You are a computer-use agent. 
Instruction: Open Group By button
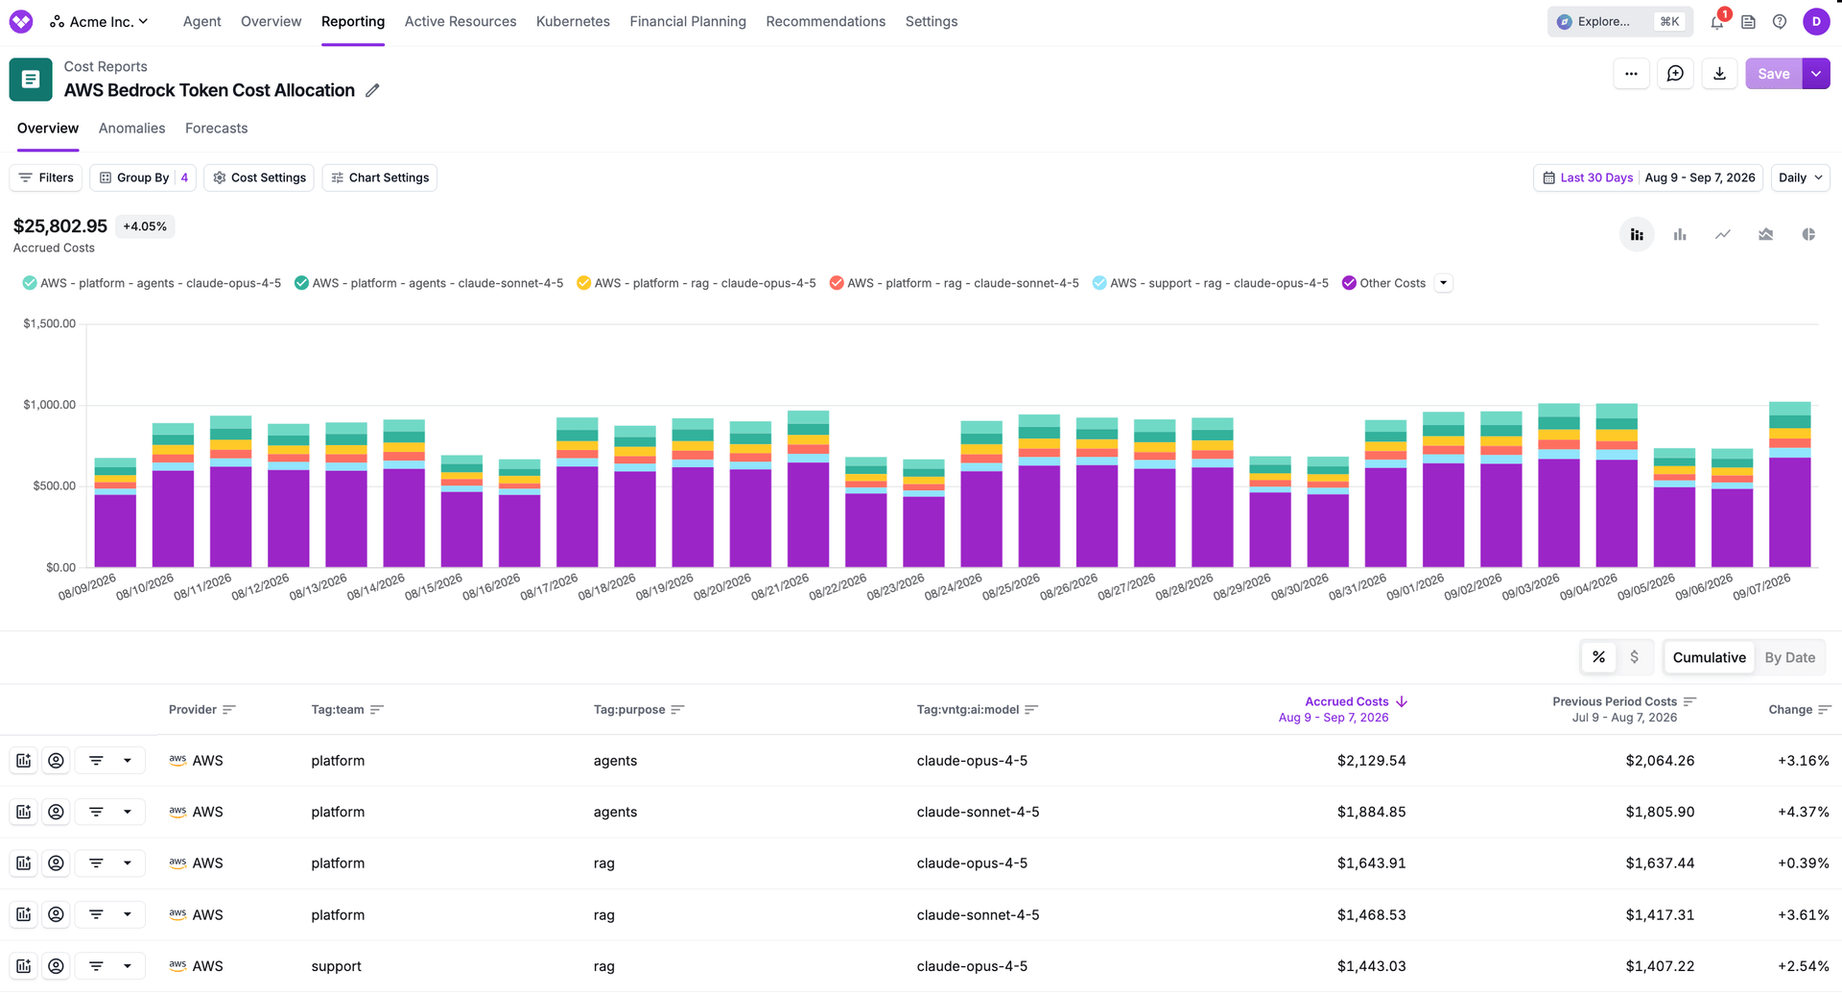click(x=143, y=177)
